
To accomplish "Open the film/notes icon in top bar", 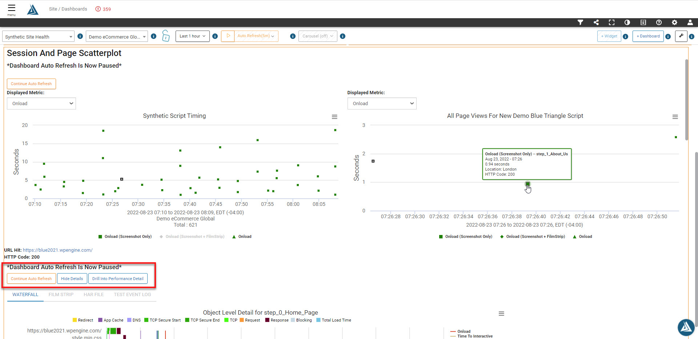I will (x=643, y=23).
